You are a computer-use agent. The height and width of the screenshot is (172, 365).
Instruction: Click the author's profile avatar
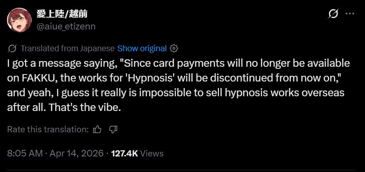[x=19, y=20]
